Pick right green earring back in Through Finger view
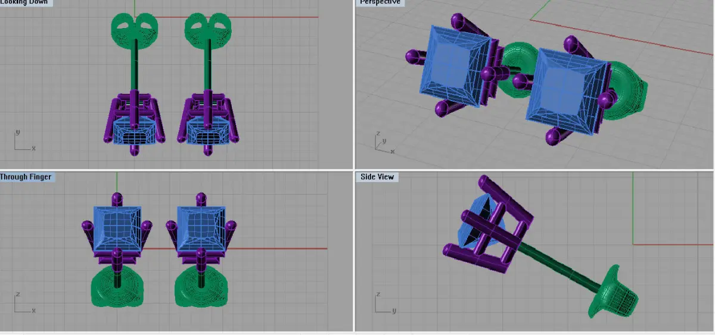Image resolution: width=715 pixels, height=335 pixels. 201,287
